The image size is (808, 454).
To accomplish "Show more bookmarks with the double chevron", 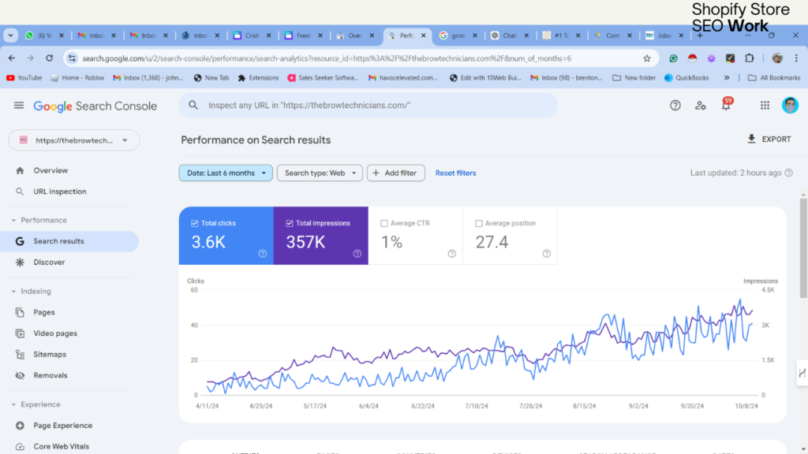I will (x=727, y=78).
